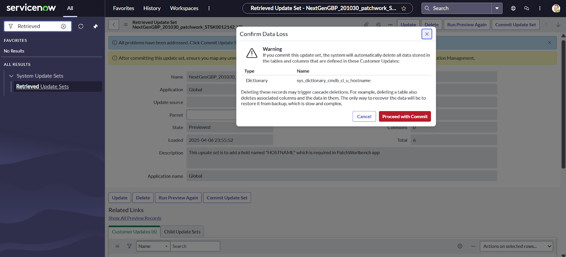
Task: Clear the Retrieved filter text
Action: pos(63,26)
